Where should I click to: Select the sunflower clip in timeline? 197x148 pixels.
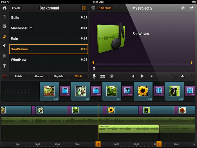click(x=123, y=110)
